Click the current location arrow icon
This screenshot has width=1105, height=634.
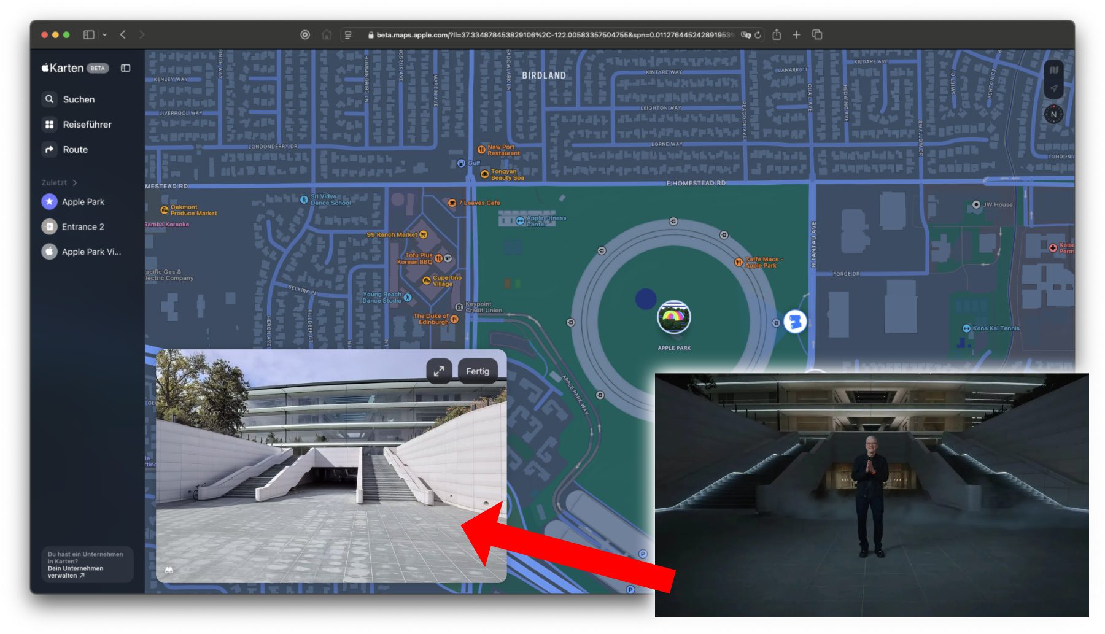1053,88
